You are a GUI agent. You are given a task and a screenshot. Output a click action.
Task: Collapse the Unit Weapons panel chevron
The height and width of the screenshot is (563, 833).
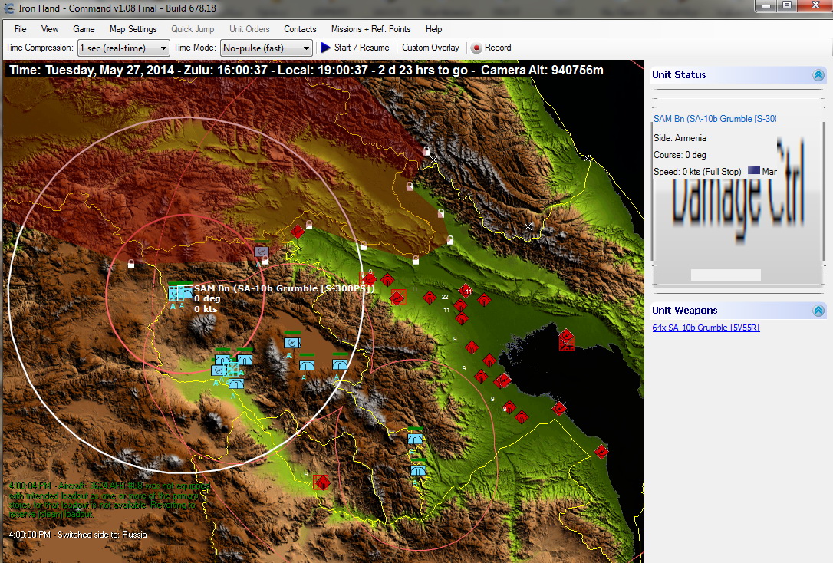click(x=818, y=310)
